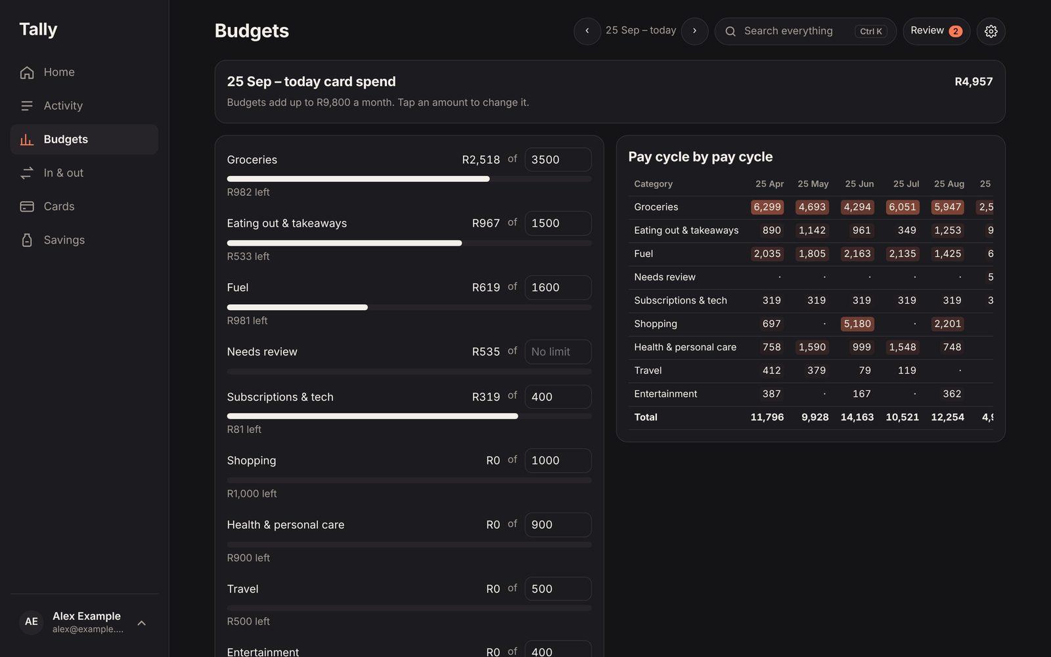The width and height of the screenshot is (1051, 657).
Task: Edit the Shopping budget amount 1000
Action: tap(558, 461)
